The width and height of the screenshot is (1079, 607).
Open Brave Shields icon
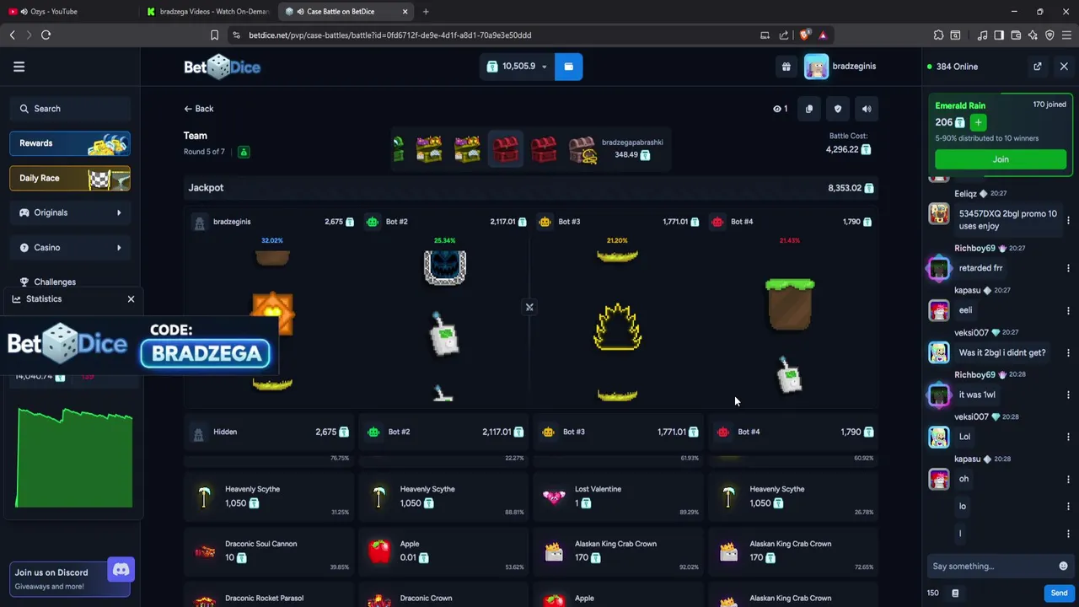804,35
